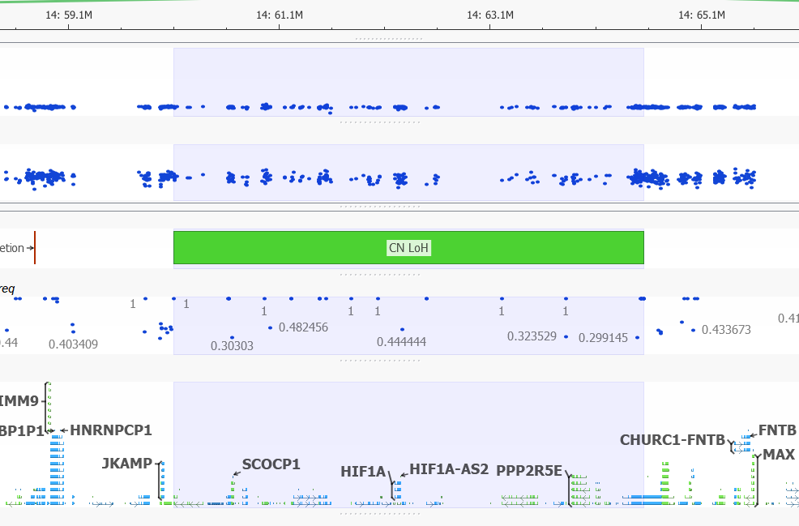The width and height of the screenshot is (799, 526).
Task: Click the CHURC1-FNTB gene label
Action: point(673,440)
